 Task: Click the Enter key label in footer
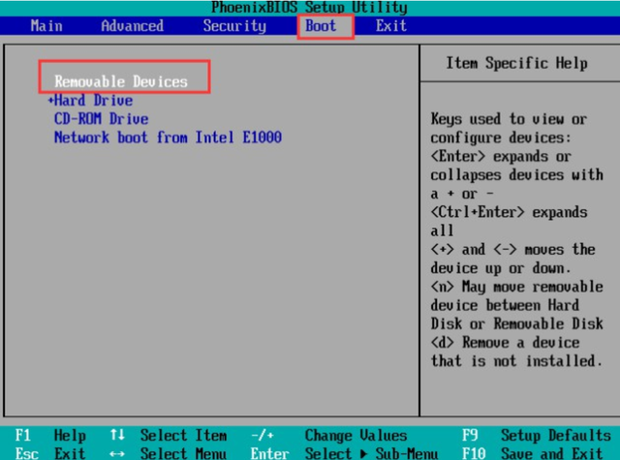click(268, 453)
